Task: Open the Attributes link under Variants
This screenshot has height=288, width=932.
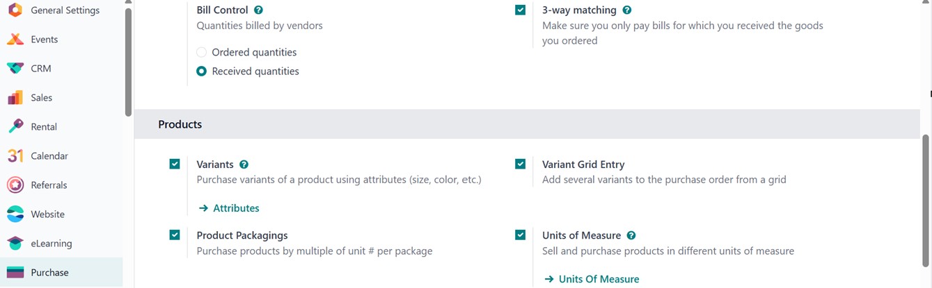Action: coord(229,208)
